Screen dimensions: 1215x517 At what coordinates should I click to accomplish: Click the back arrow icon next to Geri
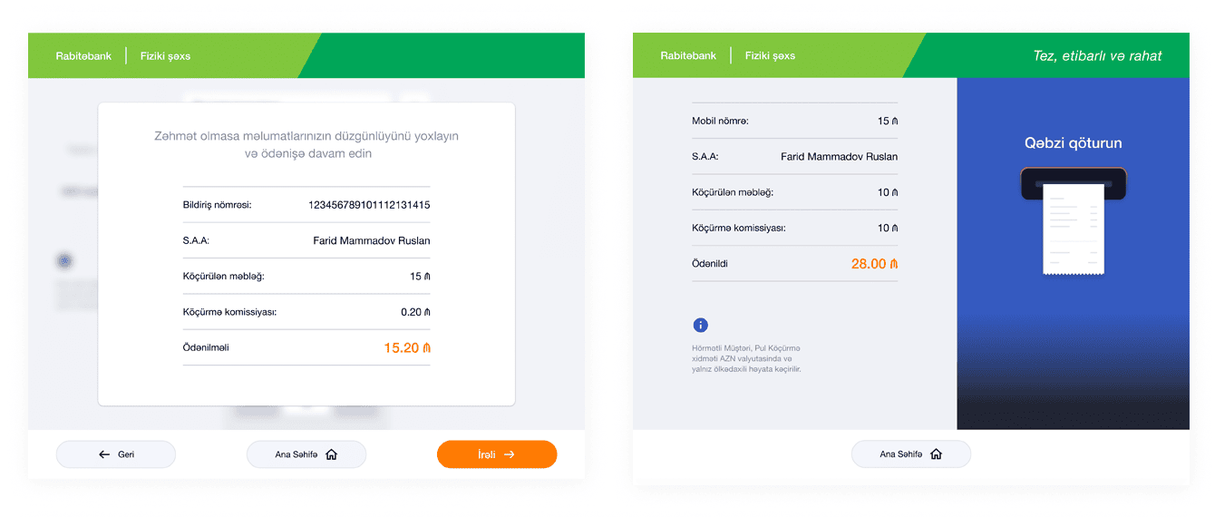(x=104, y=454)
